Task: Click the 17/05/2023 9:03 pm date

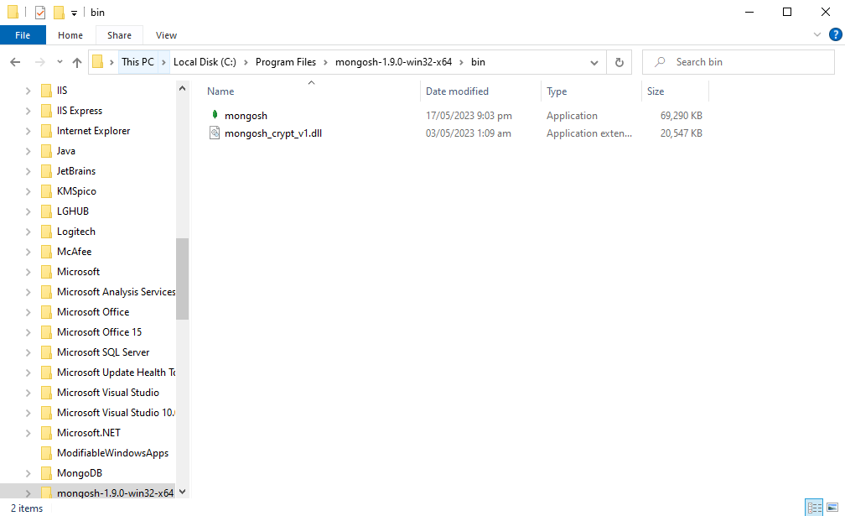Action: pyautogui.click(x=469, y=116)
